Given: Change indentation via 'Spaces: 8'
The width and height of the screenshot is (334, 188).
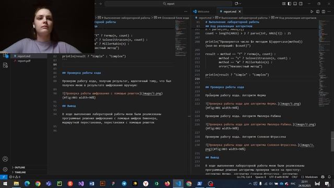Looking at the screenshot, I should tap(260, 177).
